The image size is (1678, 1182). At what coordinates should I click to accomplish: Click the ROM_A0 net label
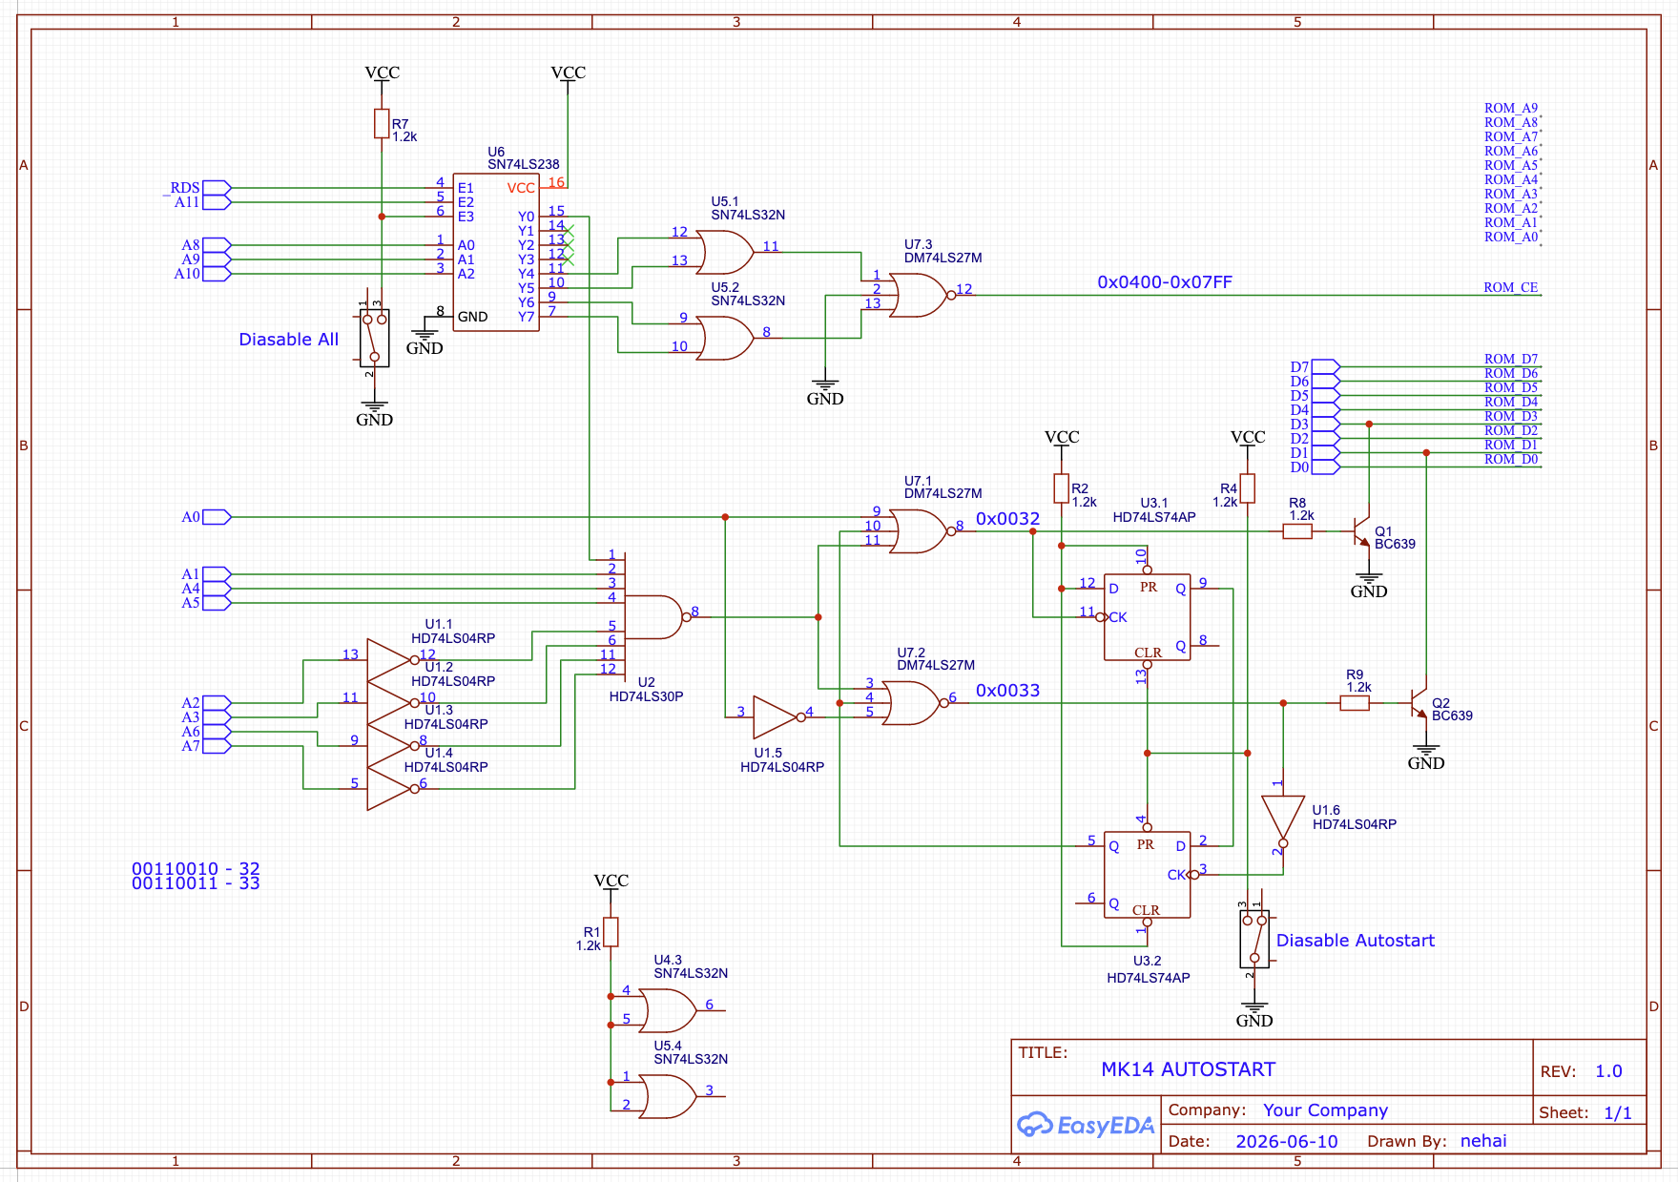(x=1511, y=238)
